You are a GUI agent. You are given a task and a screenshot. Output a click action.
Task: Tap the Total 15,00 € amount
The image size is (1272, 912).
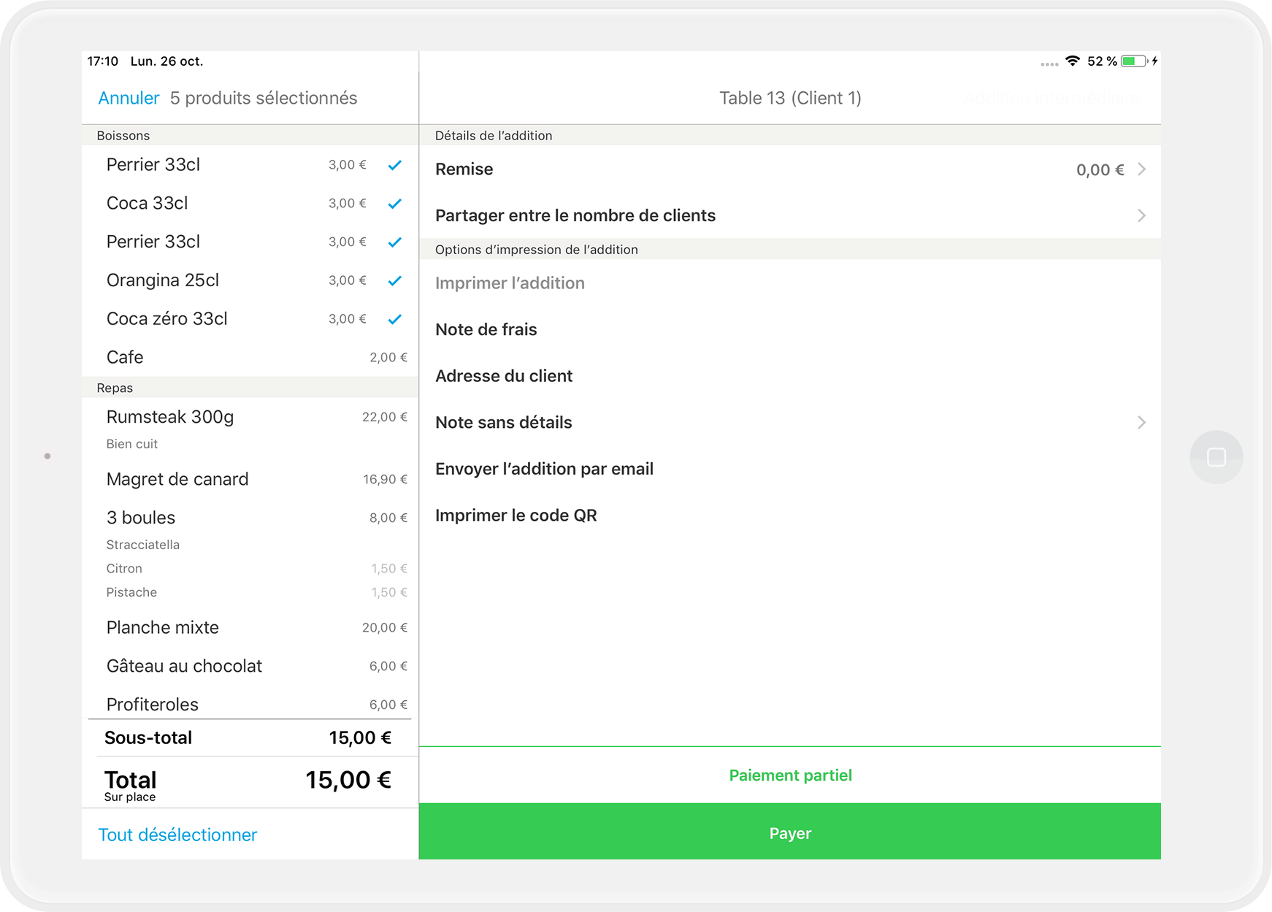click(x=348, y=780)
